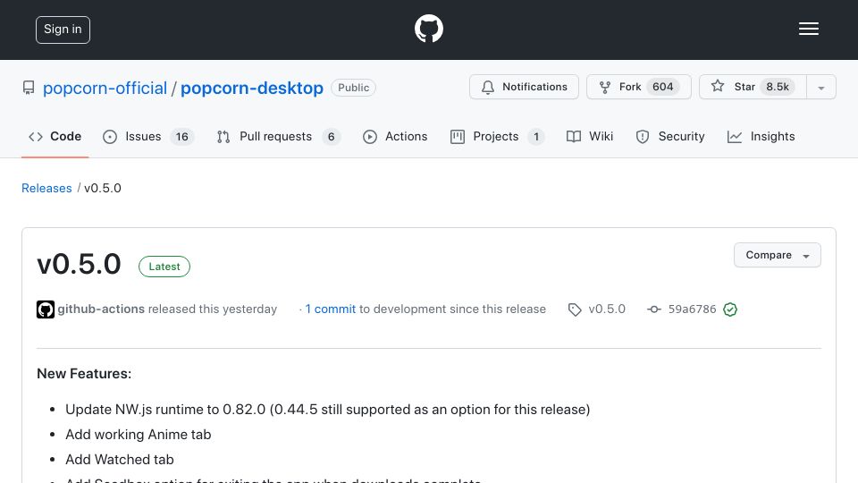
Task: Open the popcorn-desktop repository link
Action: point(252,89)
